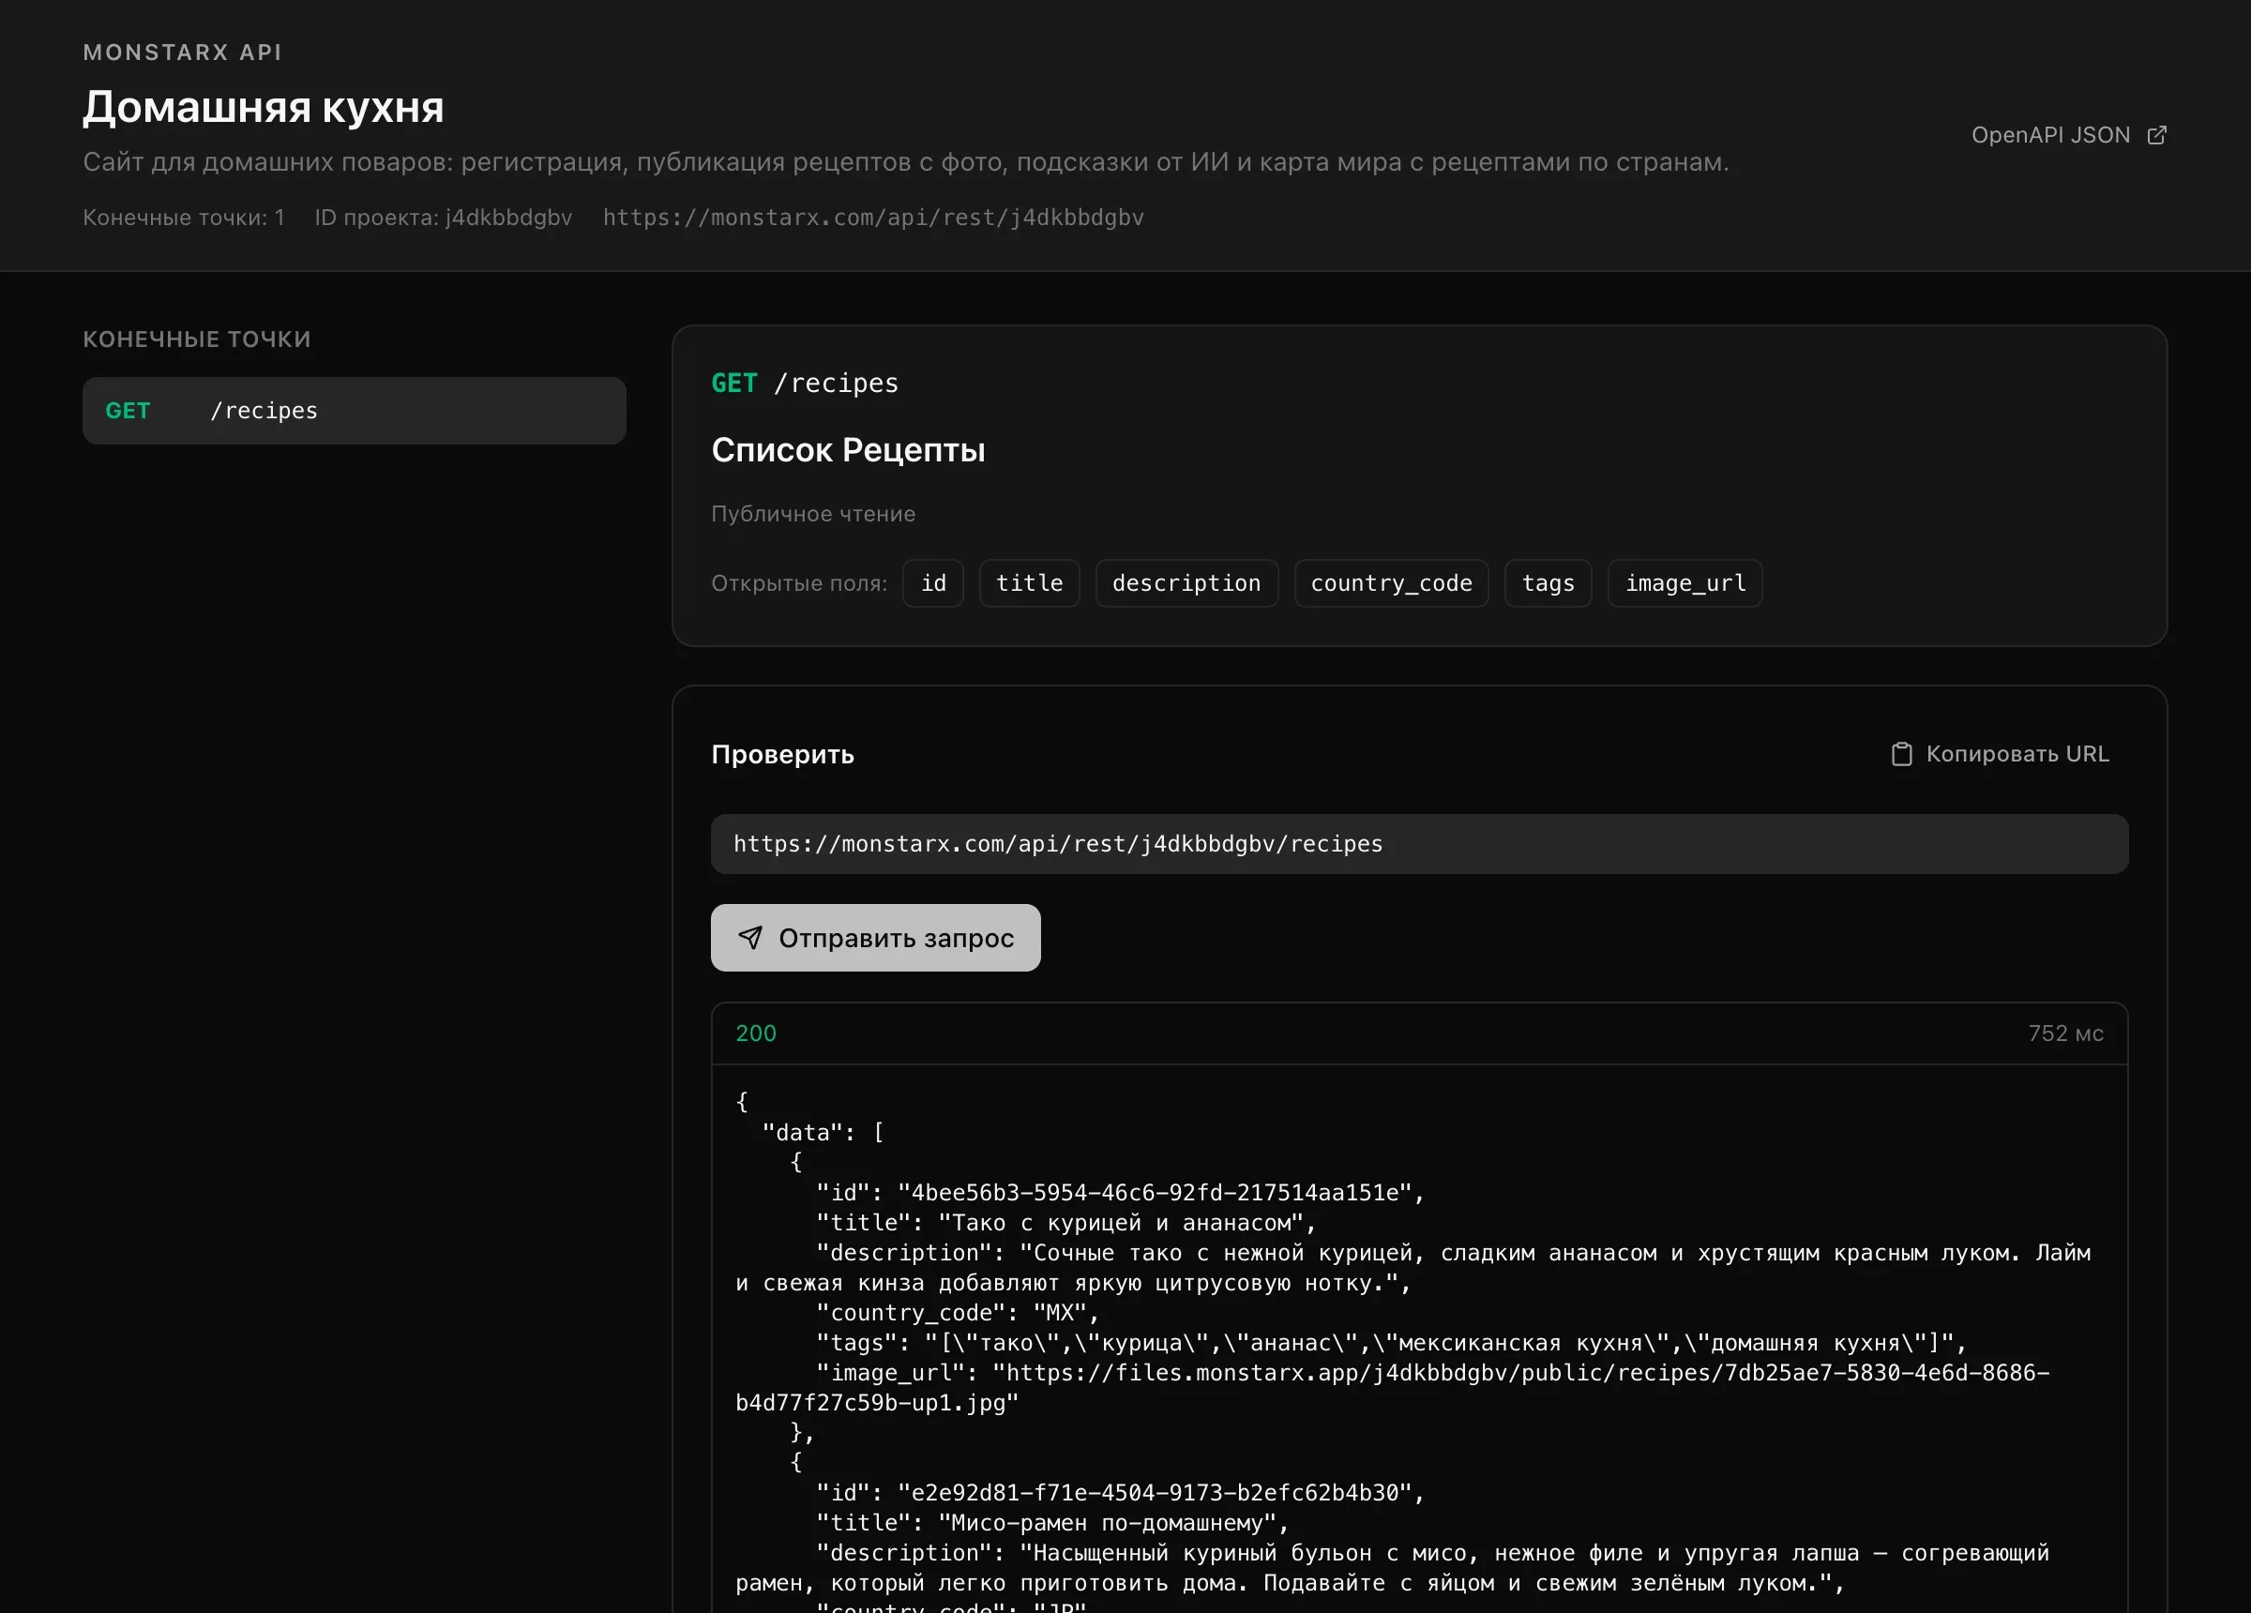Click the clipboard icon next to Копировать URL

(x=1900, y=754)
